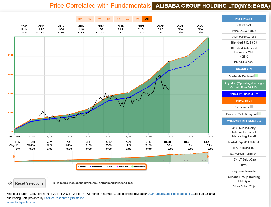Click the $400 y-axis label
The image size is (271, 207).
[x=11, y=55]
